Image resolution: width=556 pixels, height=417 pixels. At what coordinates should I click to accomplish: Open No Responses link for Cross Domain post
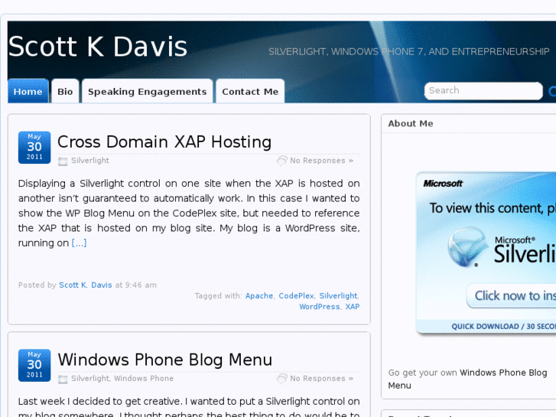(x=322, y=161)
